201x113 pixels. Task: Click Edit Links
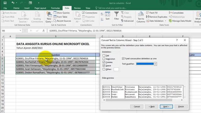[88, 21]
